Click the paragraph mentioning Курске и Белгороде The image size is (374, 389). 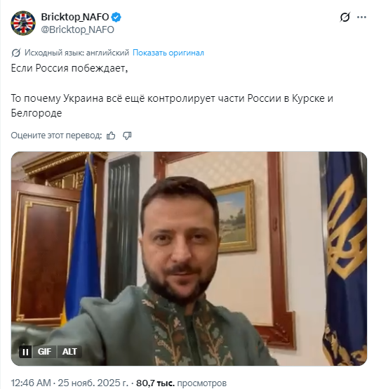[172, 106]
